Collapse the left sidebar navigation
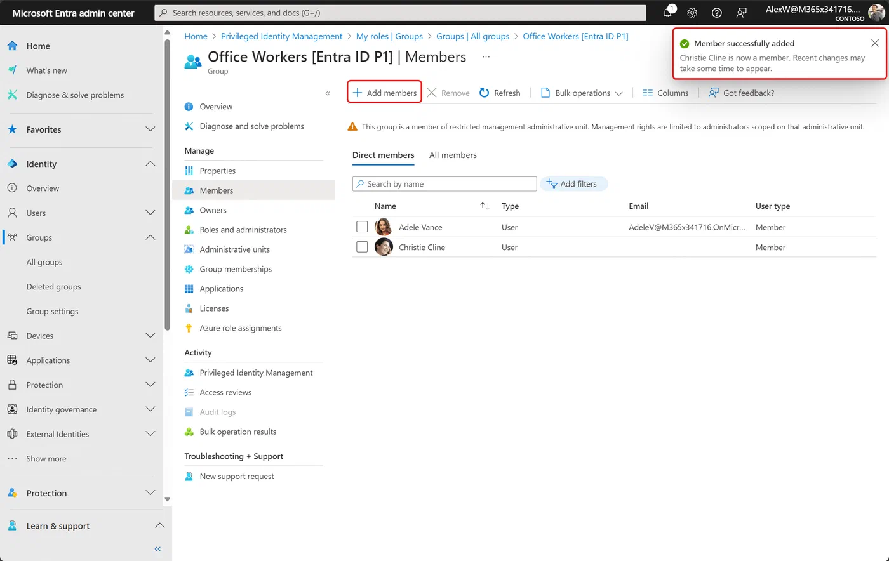 point(157,549)
